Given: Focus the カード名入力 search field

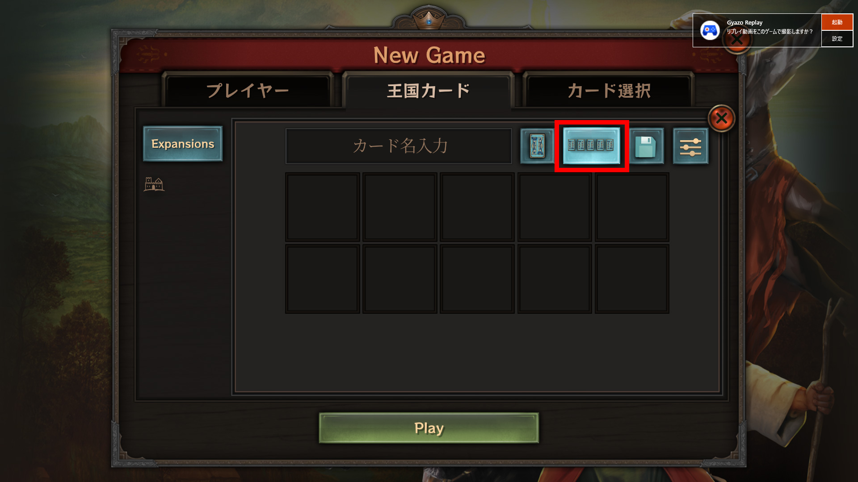Looking at the screenshot, I should pos(399,146).
